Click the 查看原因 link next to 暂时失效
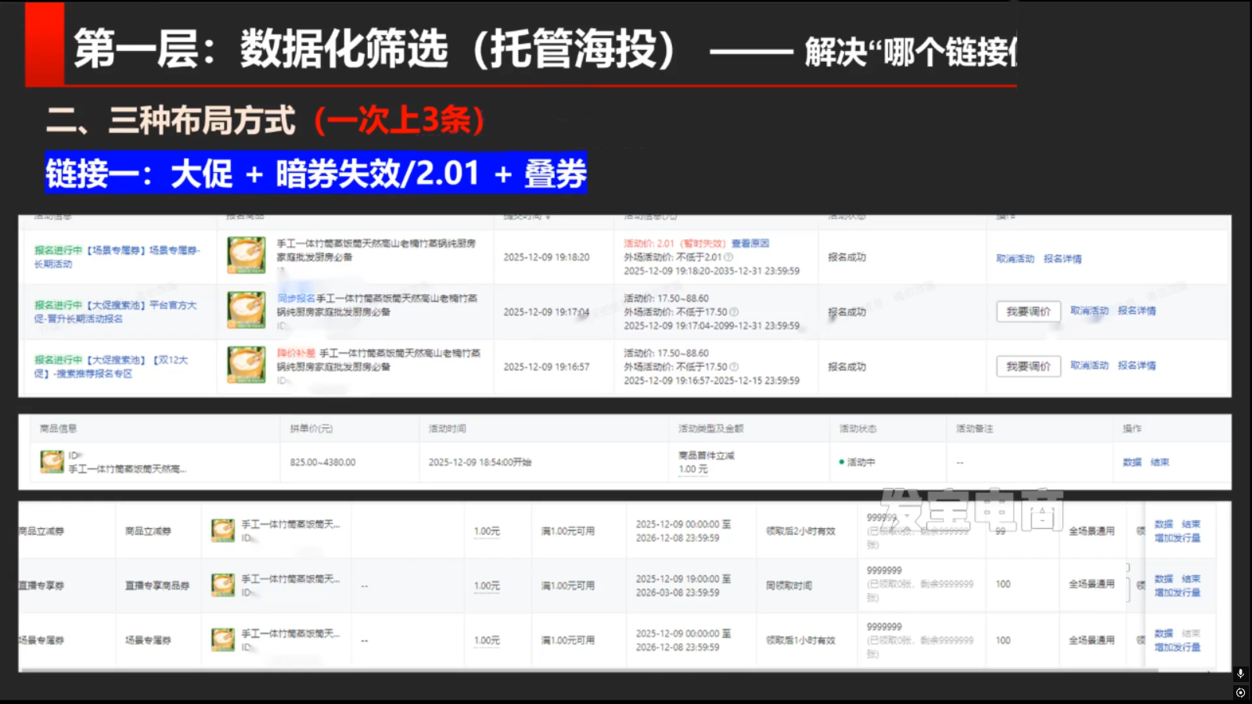The height and width of the screenshot is (704, 1252). [750, 243]
